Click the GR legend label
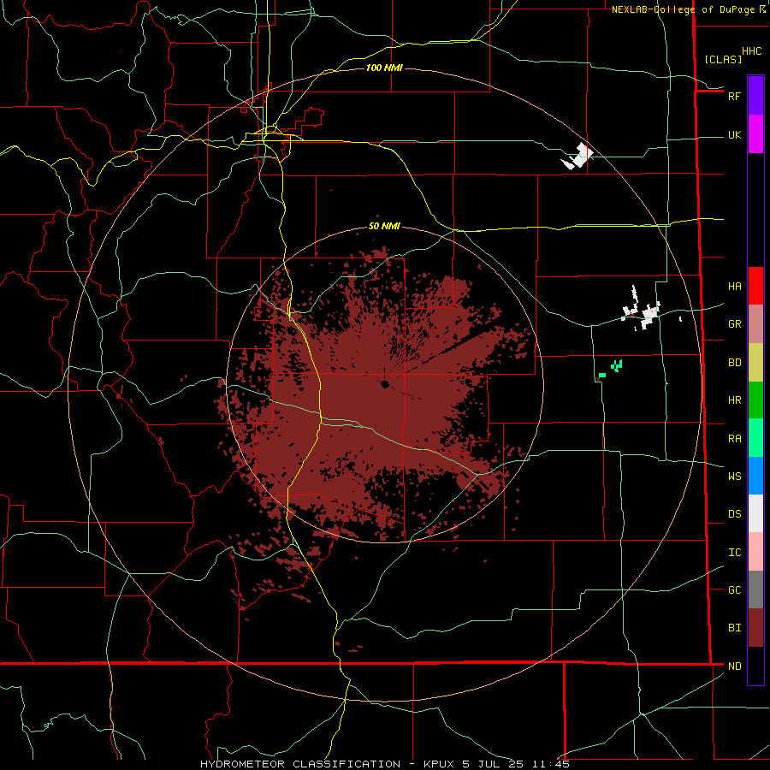This screenshot has width=770, height=770. [734, 324]
